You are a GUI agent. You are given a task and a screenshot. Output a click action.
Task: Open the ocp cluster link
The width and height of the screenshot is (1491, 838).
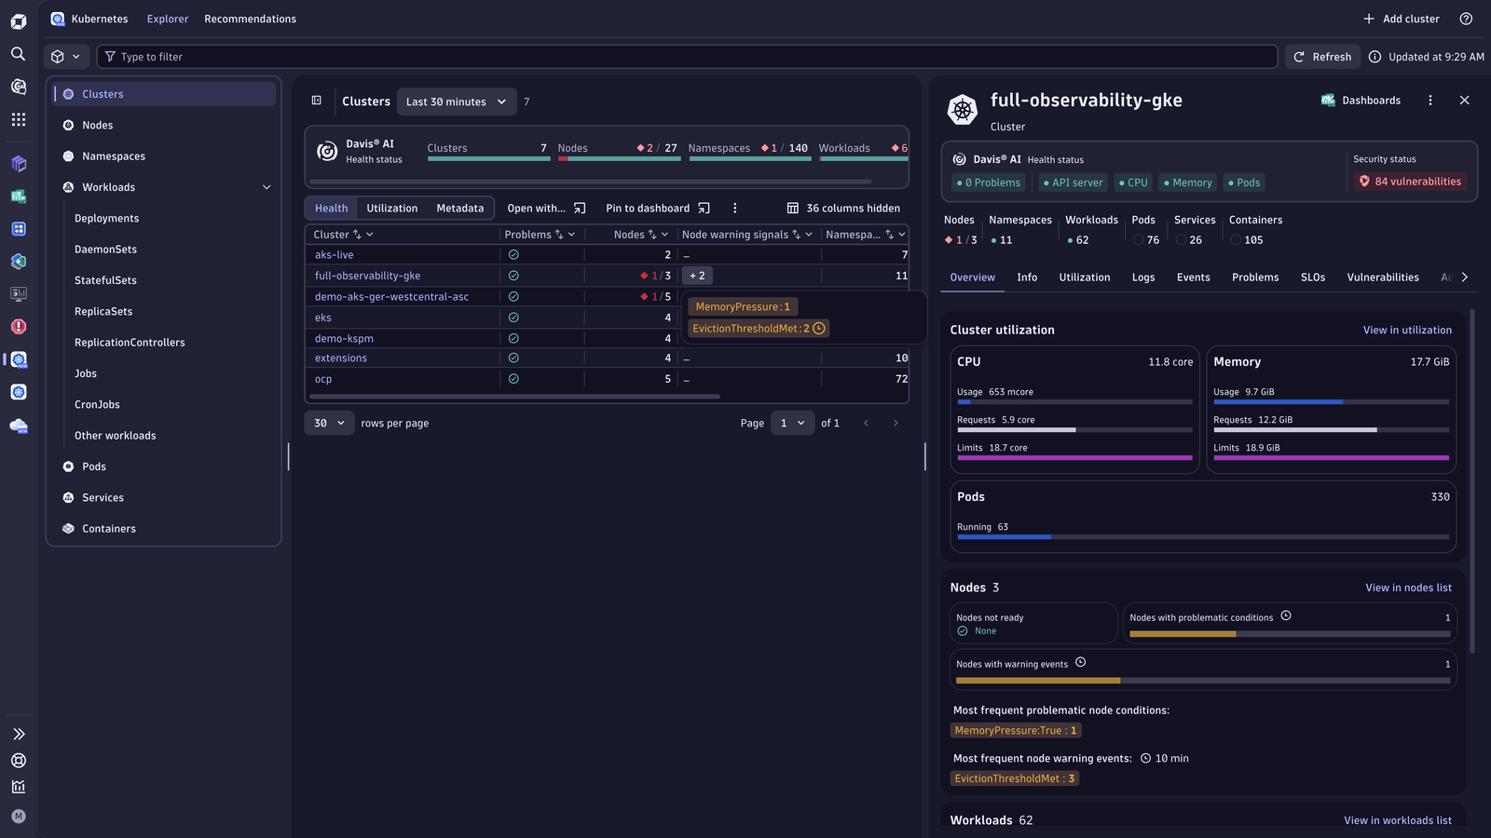pos(322,379)
